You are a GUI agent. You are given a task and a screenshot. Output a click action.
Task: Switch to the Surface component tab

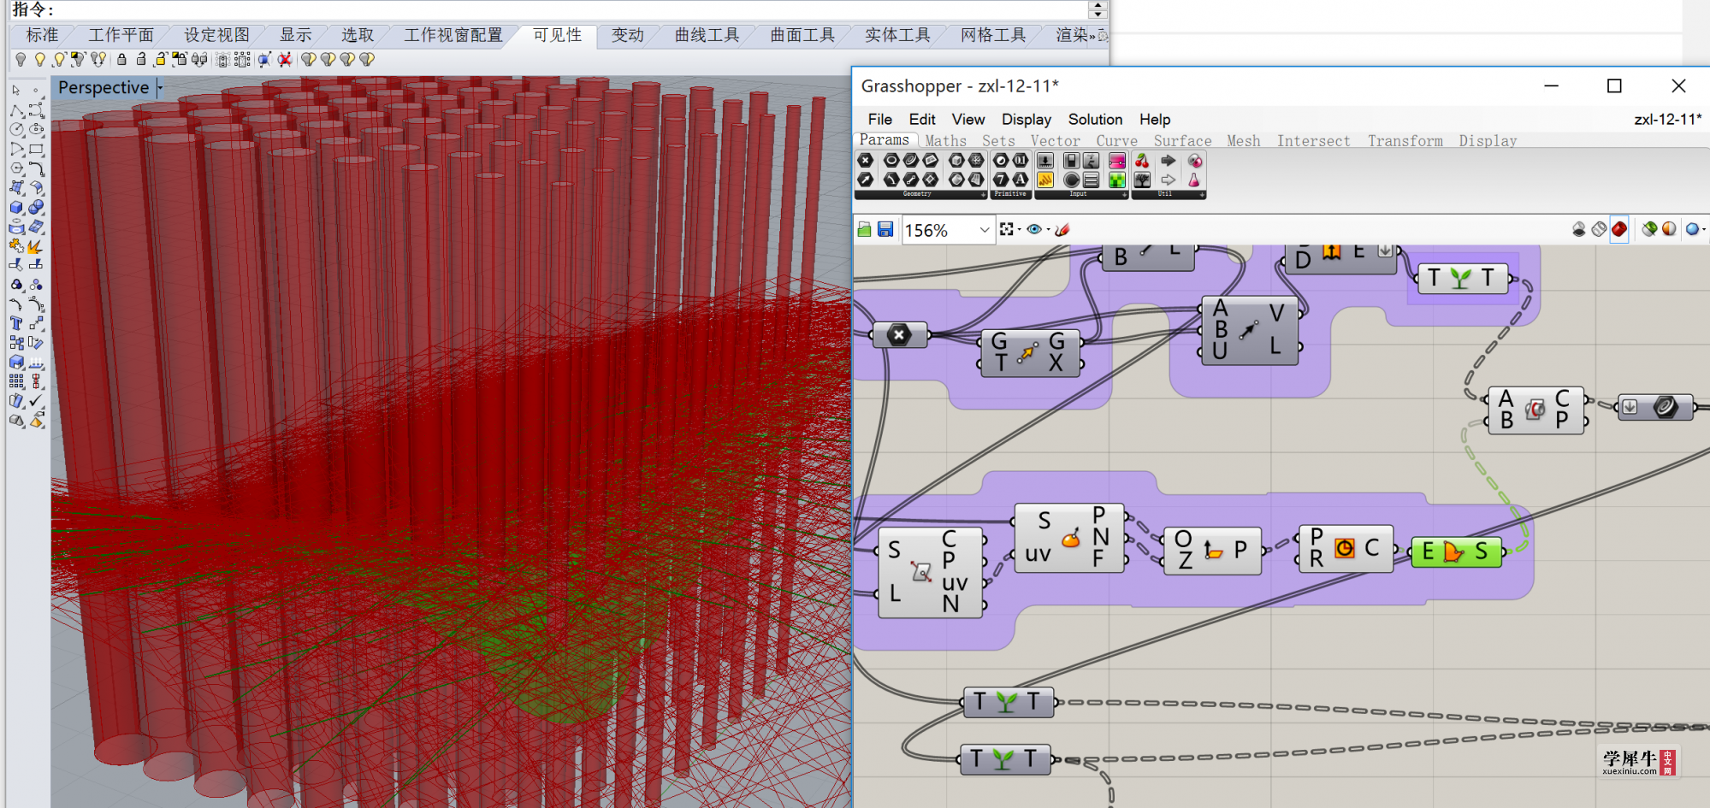click(x=1182, y=141)
